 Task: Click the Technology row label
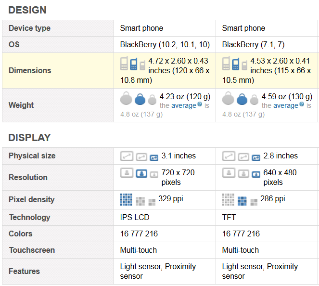pyautogui.click(x=30, y=218)
